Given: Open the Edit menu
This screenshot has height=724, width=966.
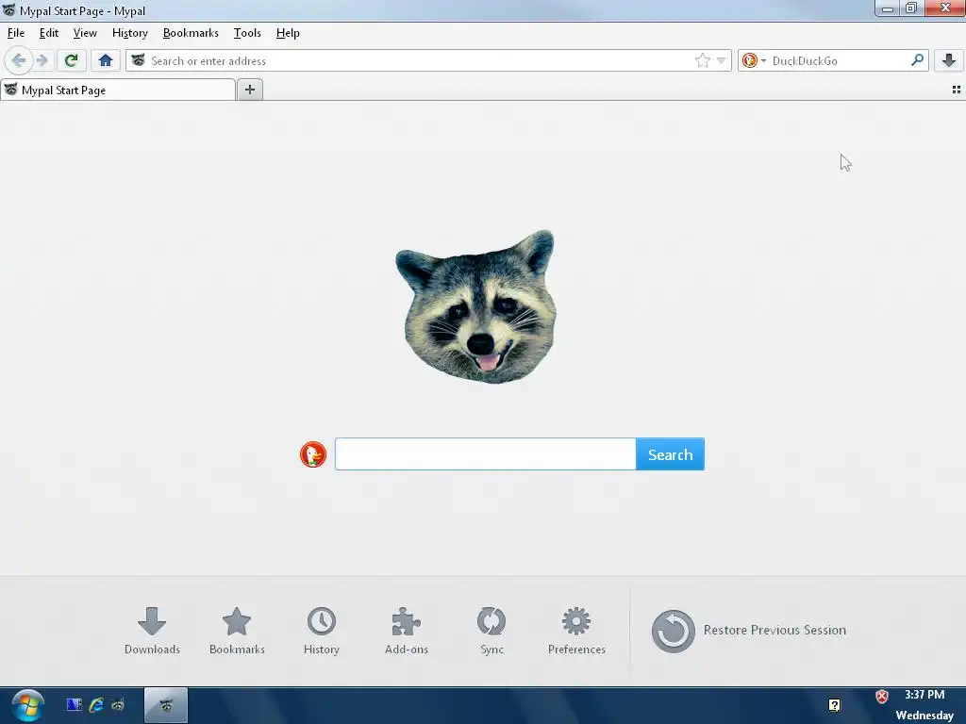Looking at the screenshot, I should (49, 33).
